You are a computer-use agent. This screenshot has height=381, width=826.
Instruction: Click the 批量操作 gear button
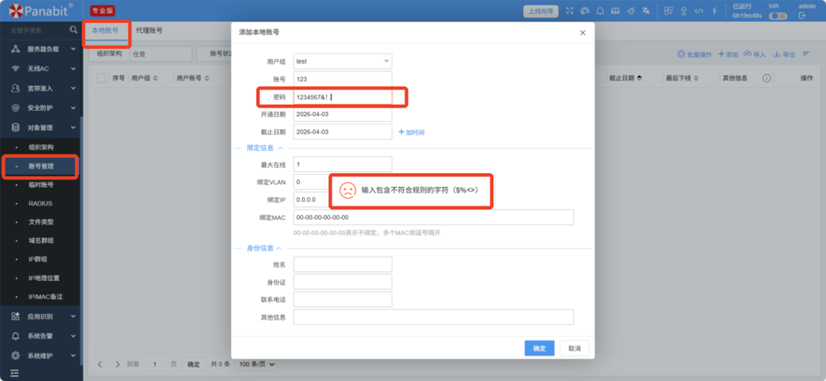694,54
